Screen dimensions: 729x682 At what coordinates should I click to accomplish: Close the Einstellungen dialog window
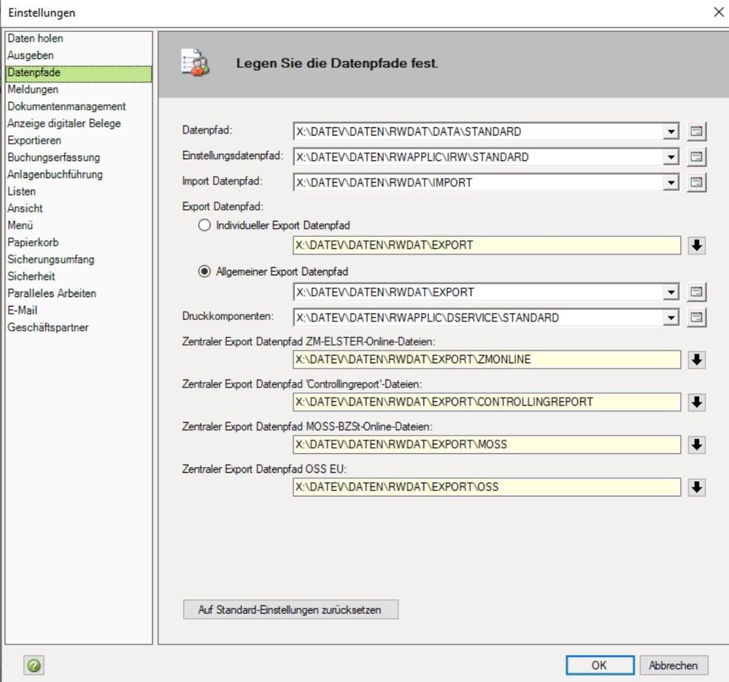(x=719, y=12)
